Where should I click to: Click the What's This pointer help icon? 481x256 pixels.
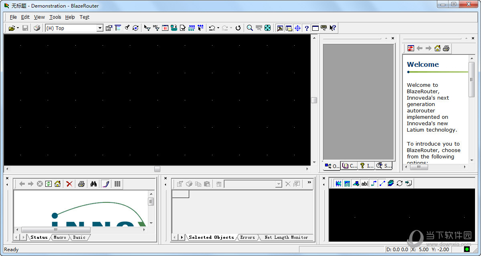(x=333, y=28)
